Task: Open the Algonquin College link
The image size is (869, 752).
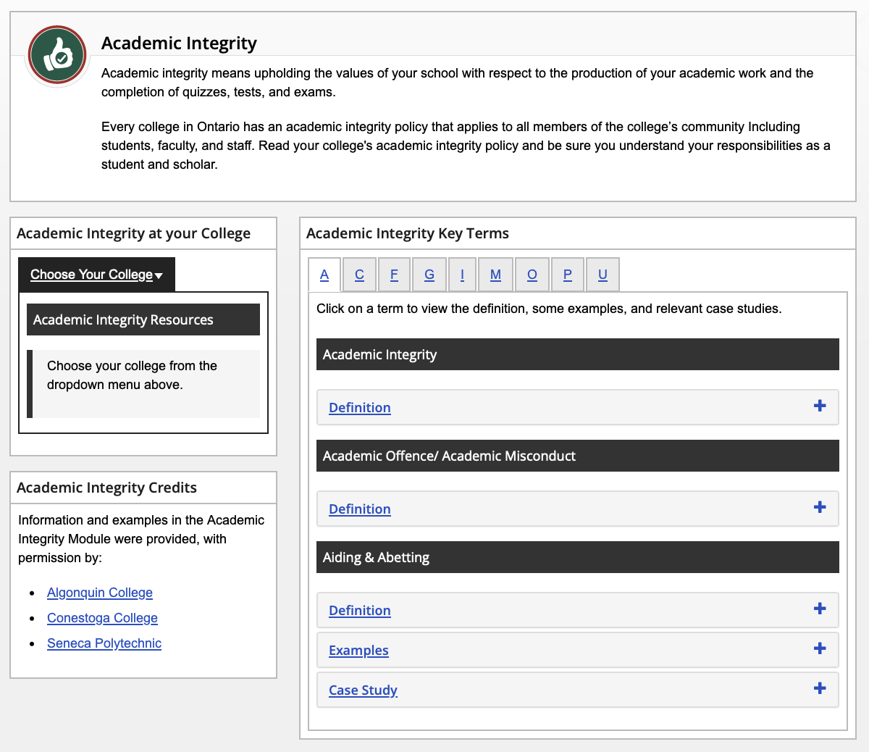Action: click(100, 593)
